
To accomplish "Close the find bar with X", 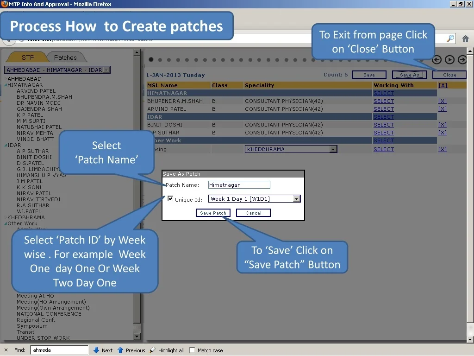I will (x=6, y=350).
